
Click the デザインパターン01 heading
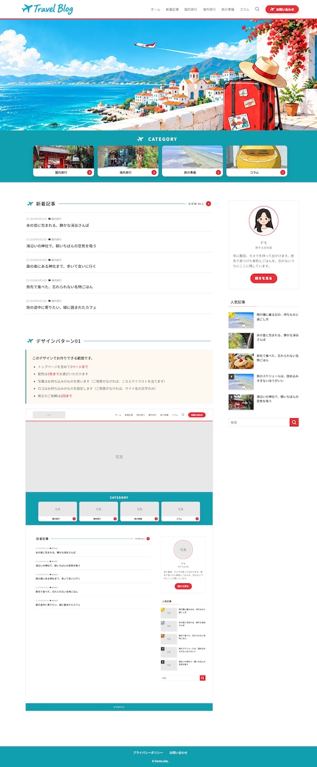[x=58, y=341]
